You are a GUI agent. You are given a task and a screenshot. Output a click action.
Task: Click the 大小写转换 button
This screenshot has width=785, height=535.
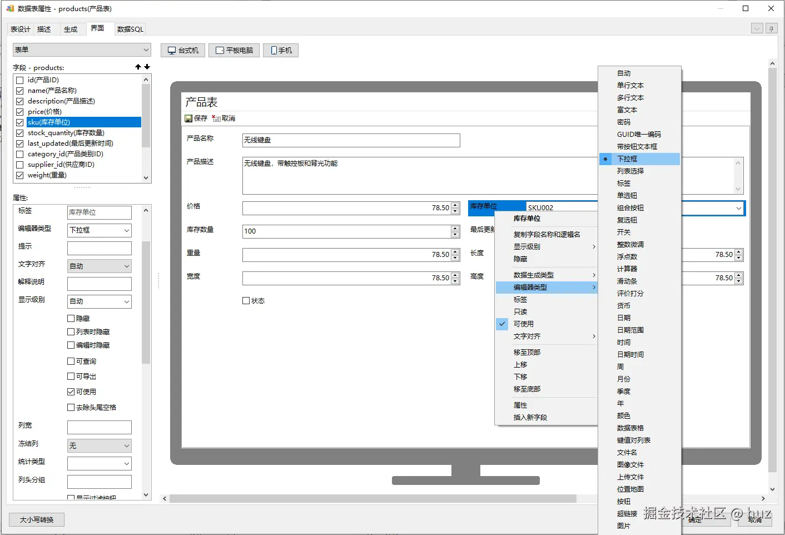[37, 520]
